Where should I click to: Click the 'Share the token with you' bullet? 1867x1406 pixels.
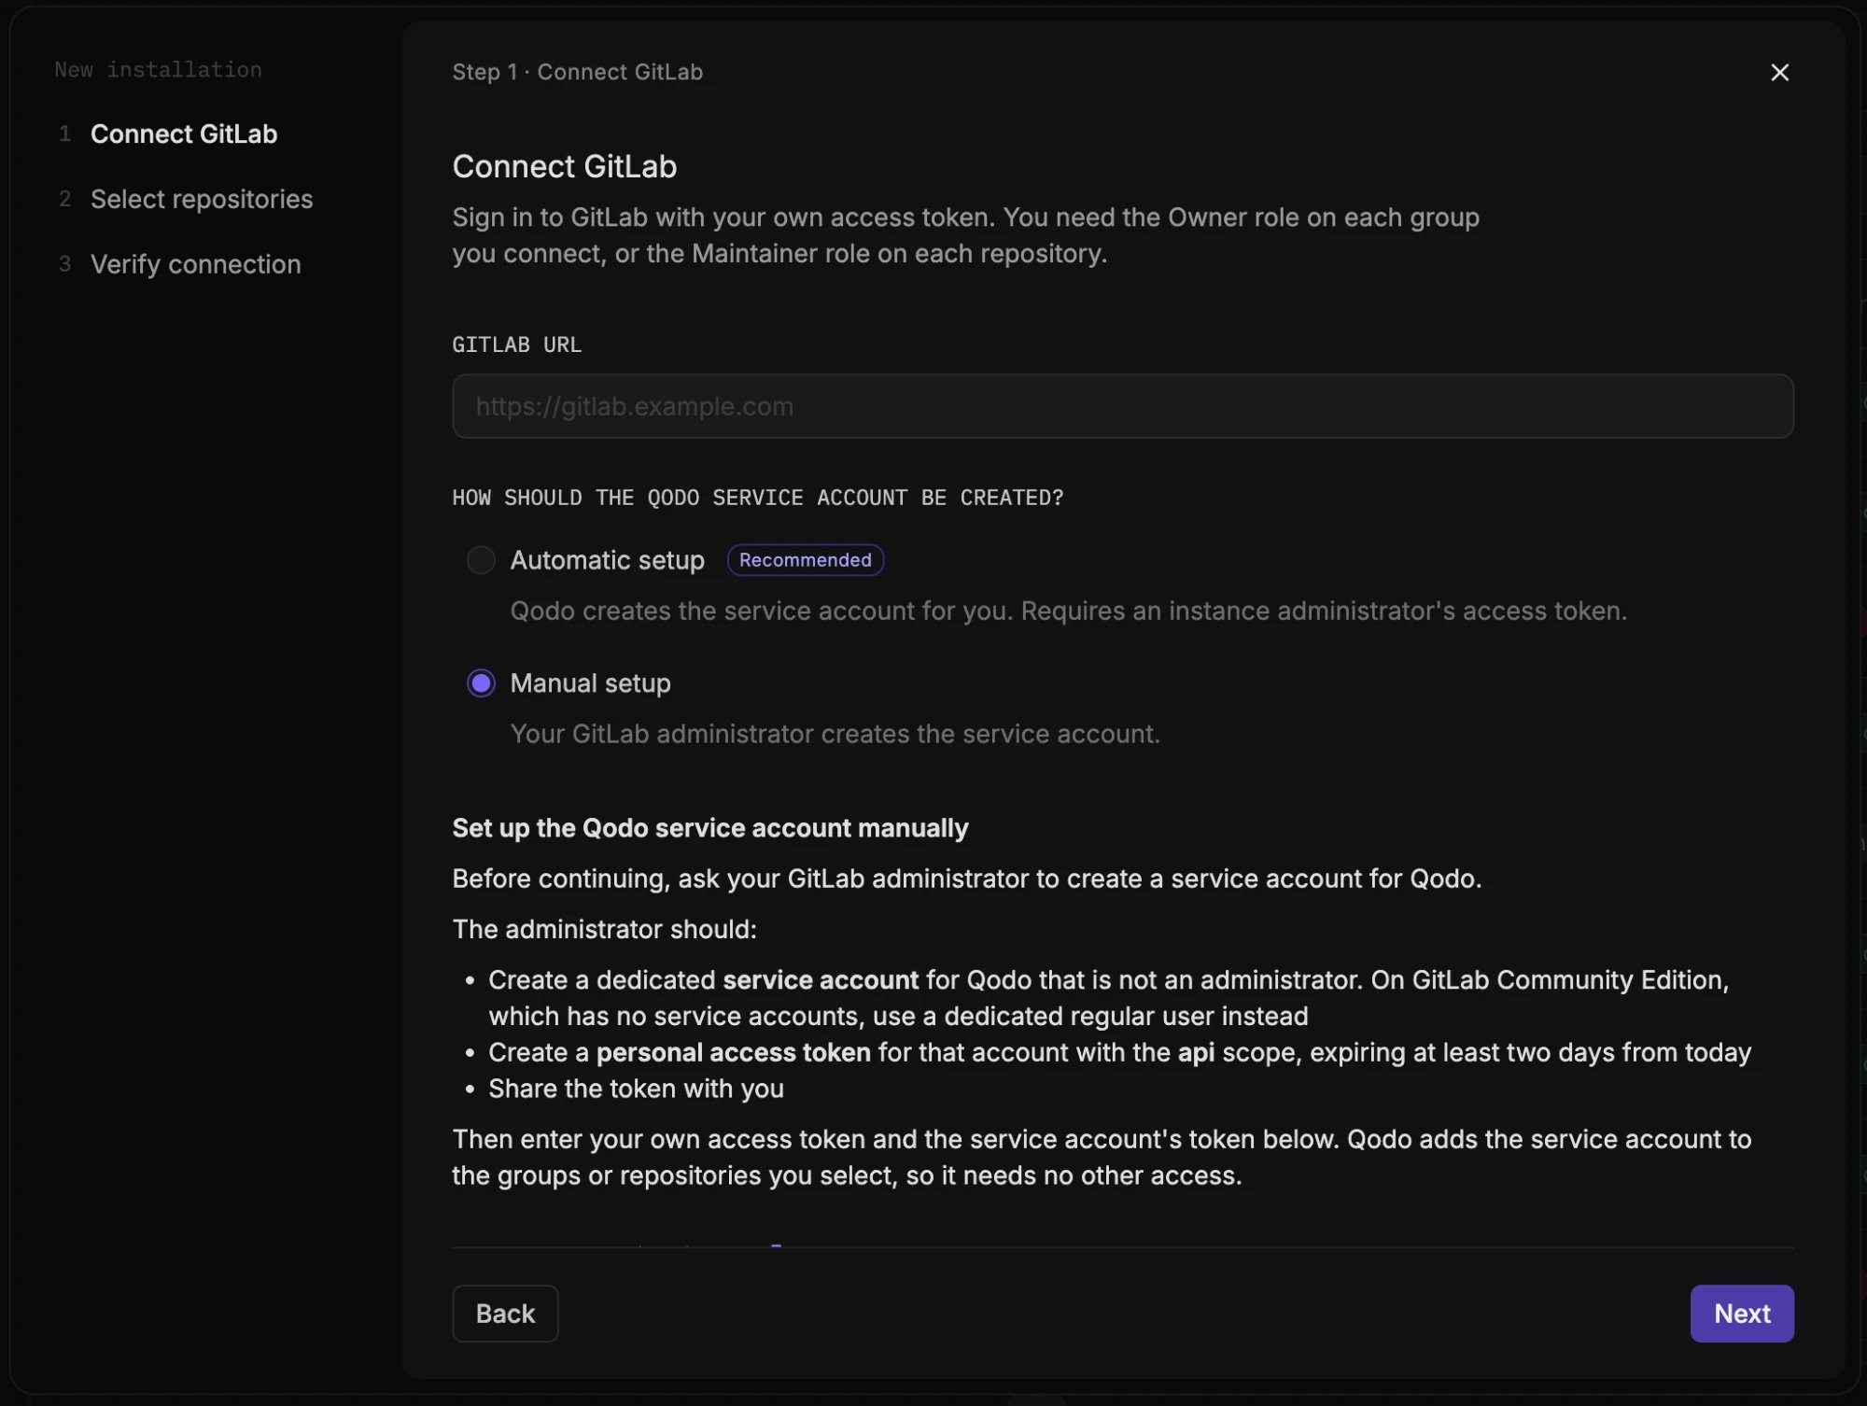pyautogui.click(x=636, y=1089)
